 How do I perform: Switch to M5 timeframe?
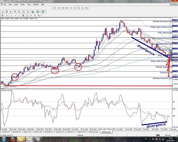pyautogui.click(x=59, y=8)
